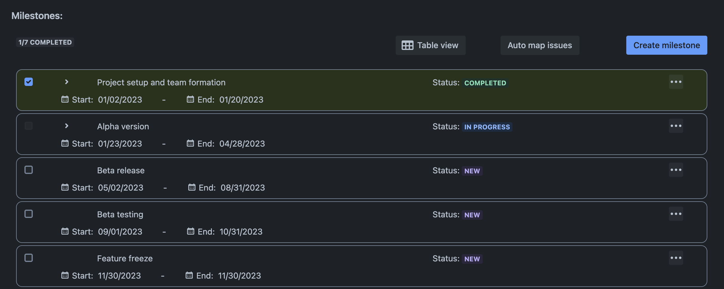Click calendar icon beside Alpha version start date
The image size is (724, 289).
tap(65, 143)
